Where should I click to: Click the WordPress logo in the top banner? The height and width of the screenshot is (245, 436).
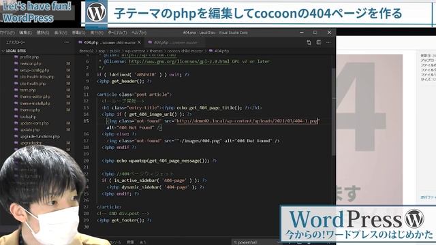(x=96, y=13)
